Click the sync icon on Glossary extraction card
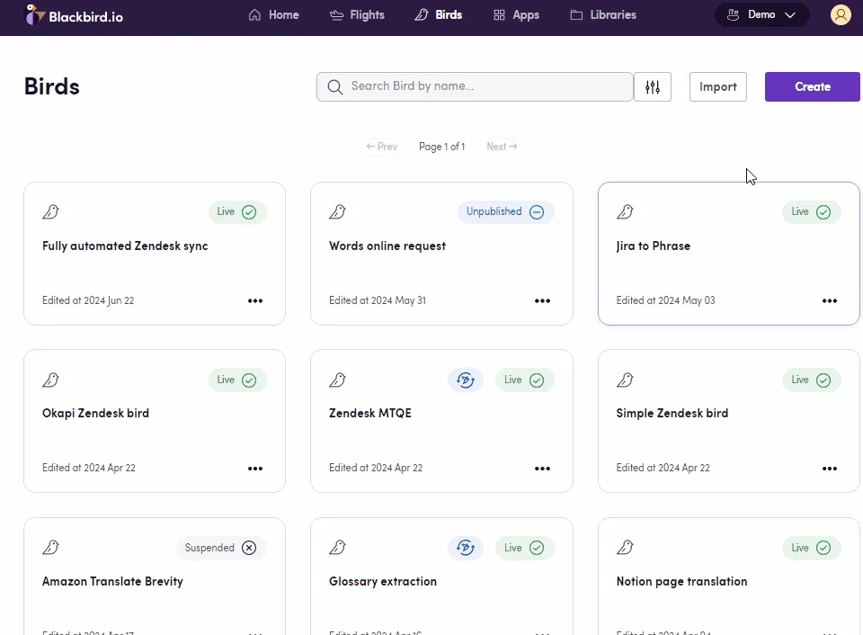 [465, 548]
